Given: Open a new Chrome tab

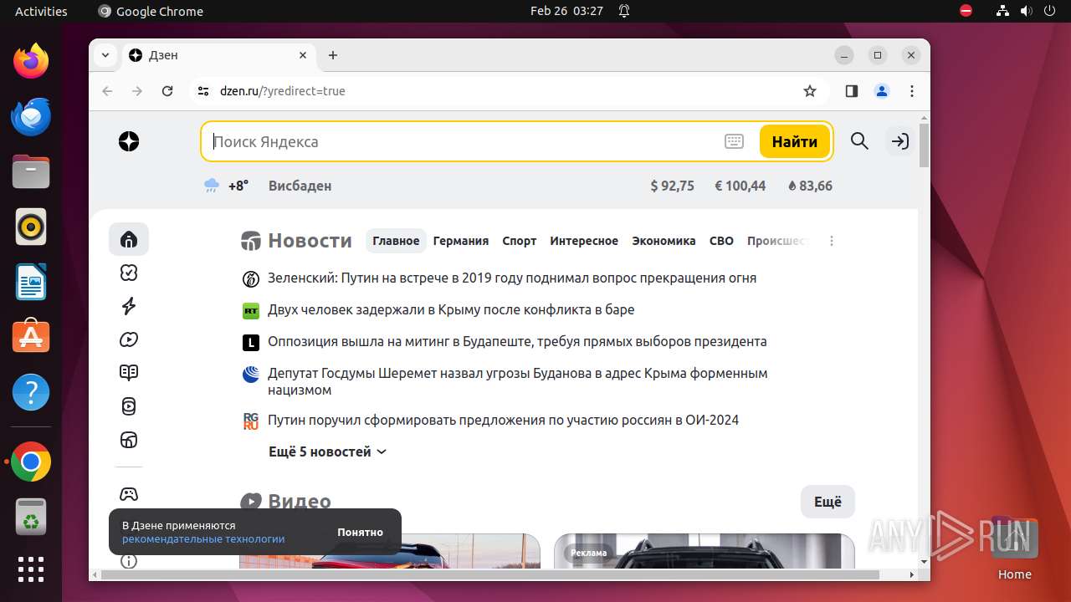Looking at the screenshot, I should click(333, 55).
